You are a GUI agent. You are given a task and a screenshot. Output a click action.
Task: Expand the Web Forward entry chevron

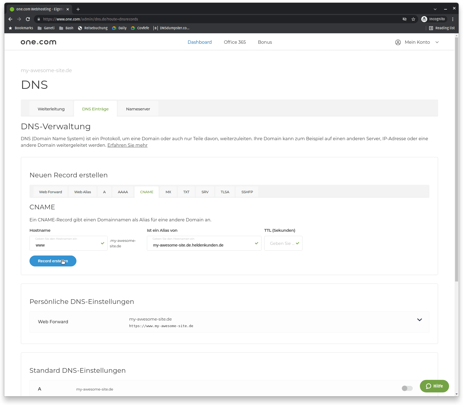pyautogui.click(x=420, y=320)
